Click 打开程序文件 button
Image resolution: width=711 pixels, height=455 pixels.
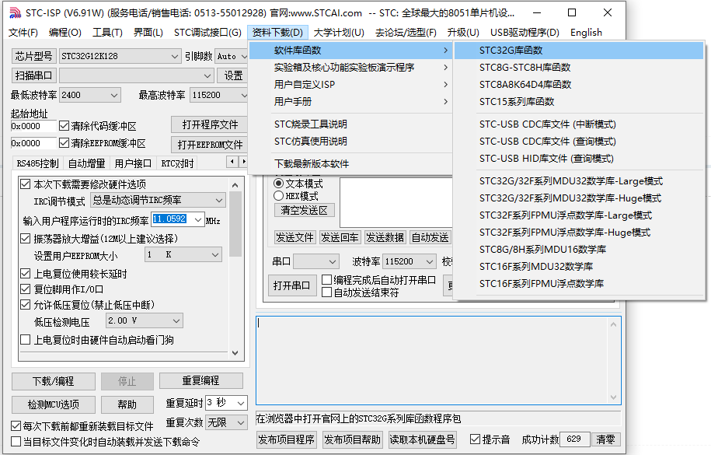pos(210,124)
